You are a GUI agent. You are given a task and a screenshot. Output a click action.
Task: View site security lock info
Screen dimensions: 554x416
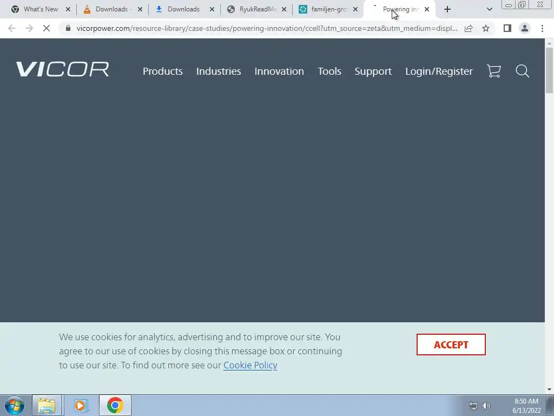[x=68, y=28]
